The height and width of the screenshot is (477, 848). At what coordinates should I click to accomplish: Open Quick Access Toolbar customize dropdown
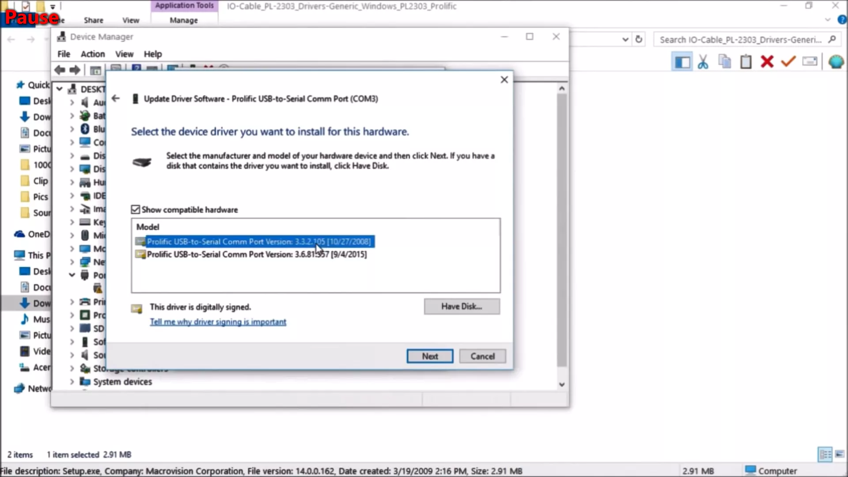click(52, 7)
